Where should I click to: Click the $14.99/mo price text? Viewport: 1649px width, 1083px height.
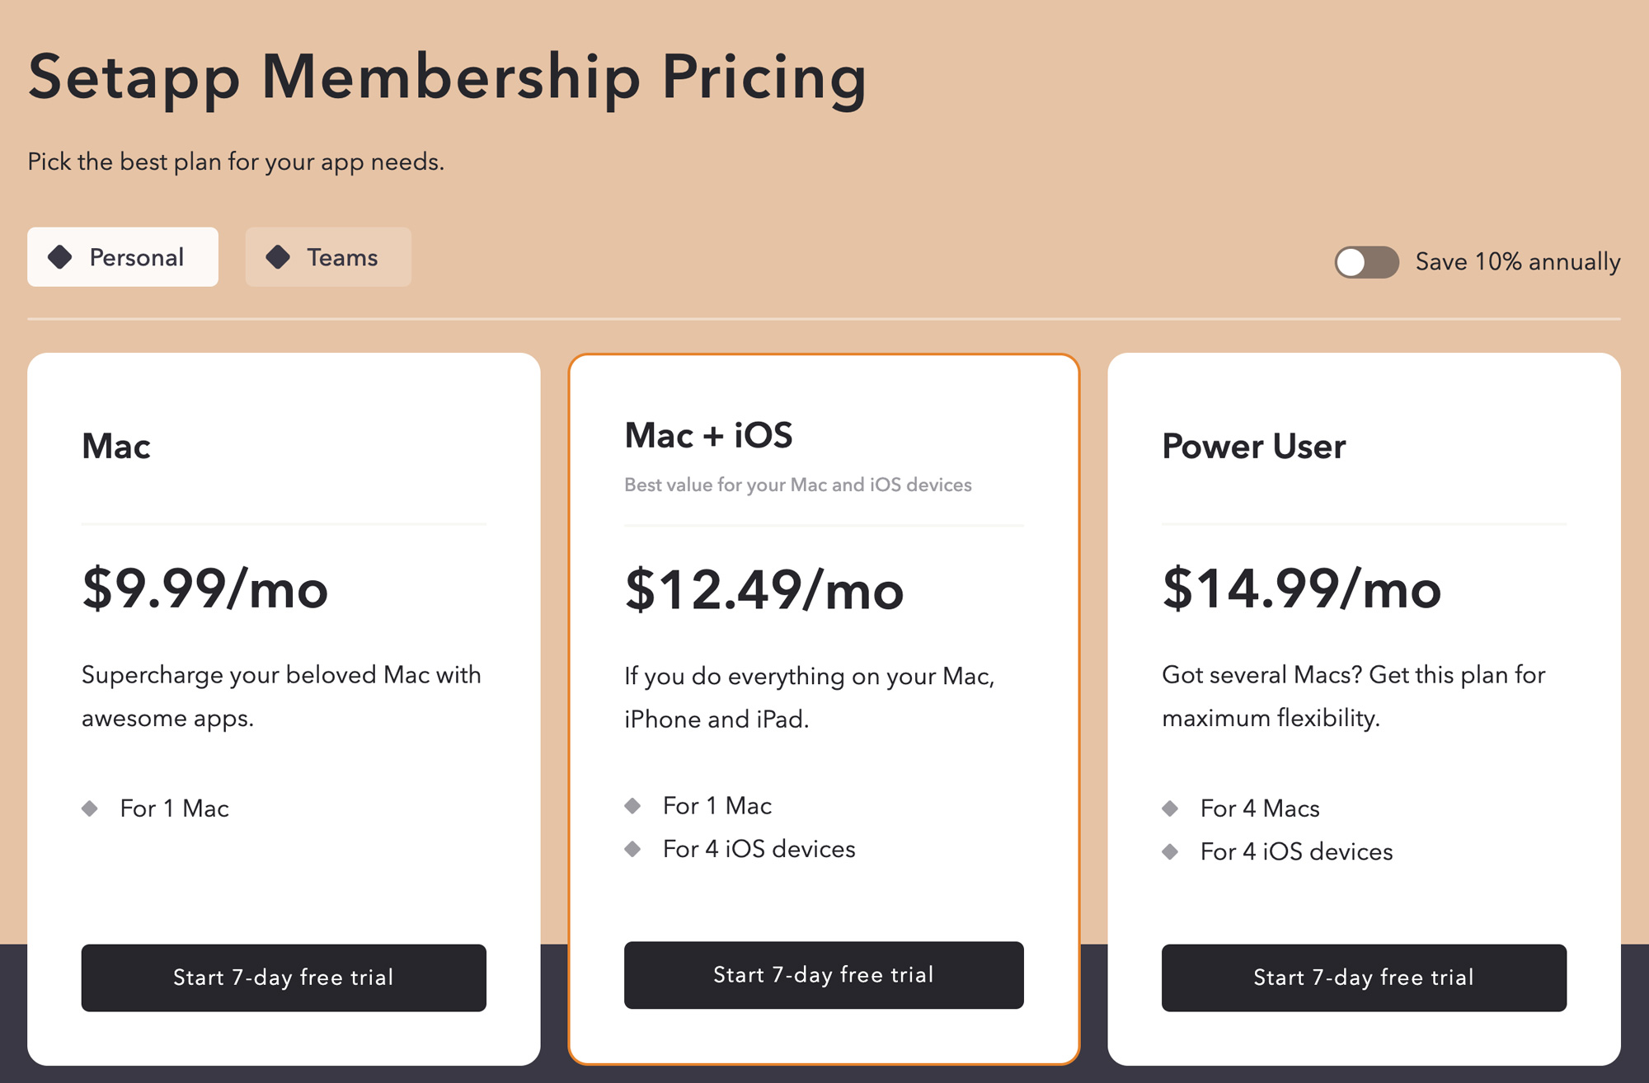point(1301,588)
